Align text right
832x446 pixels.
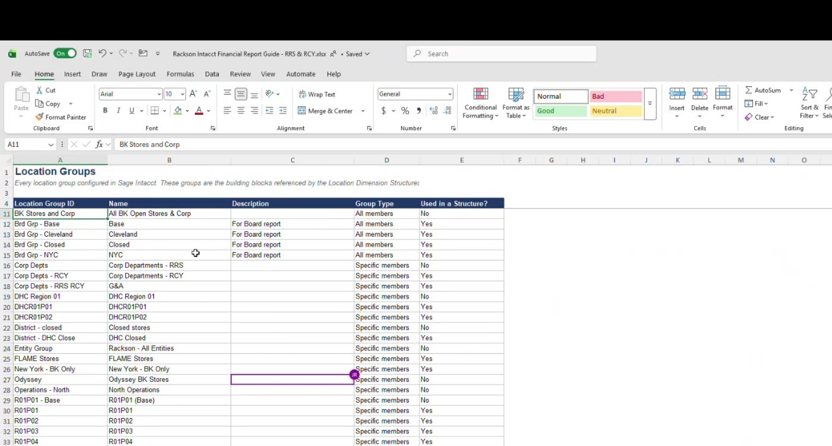[254, 111]
